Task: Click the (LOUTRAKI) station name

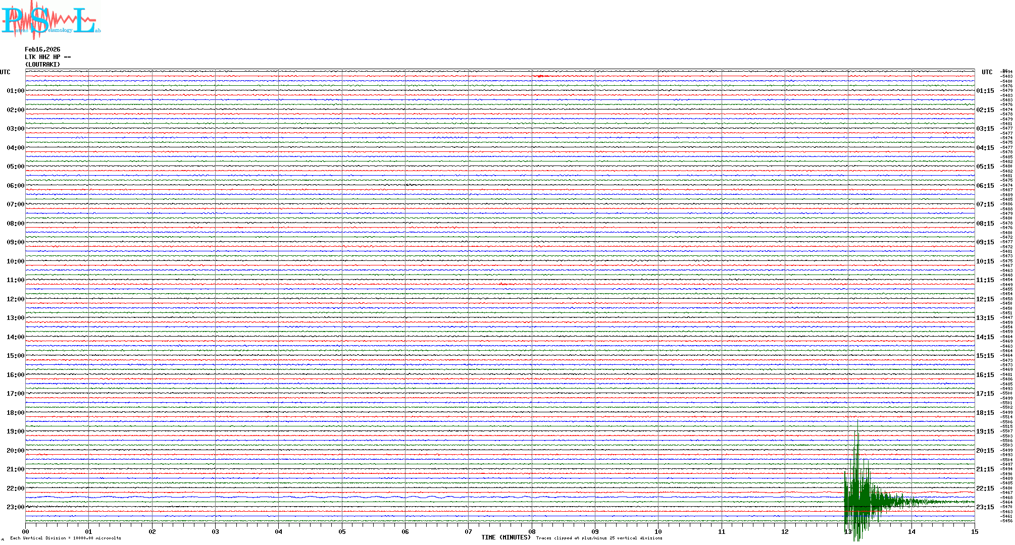Action: point(42,65)
